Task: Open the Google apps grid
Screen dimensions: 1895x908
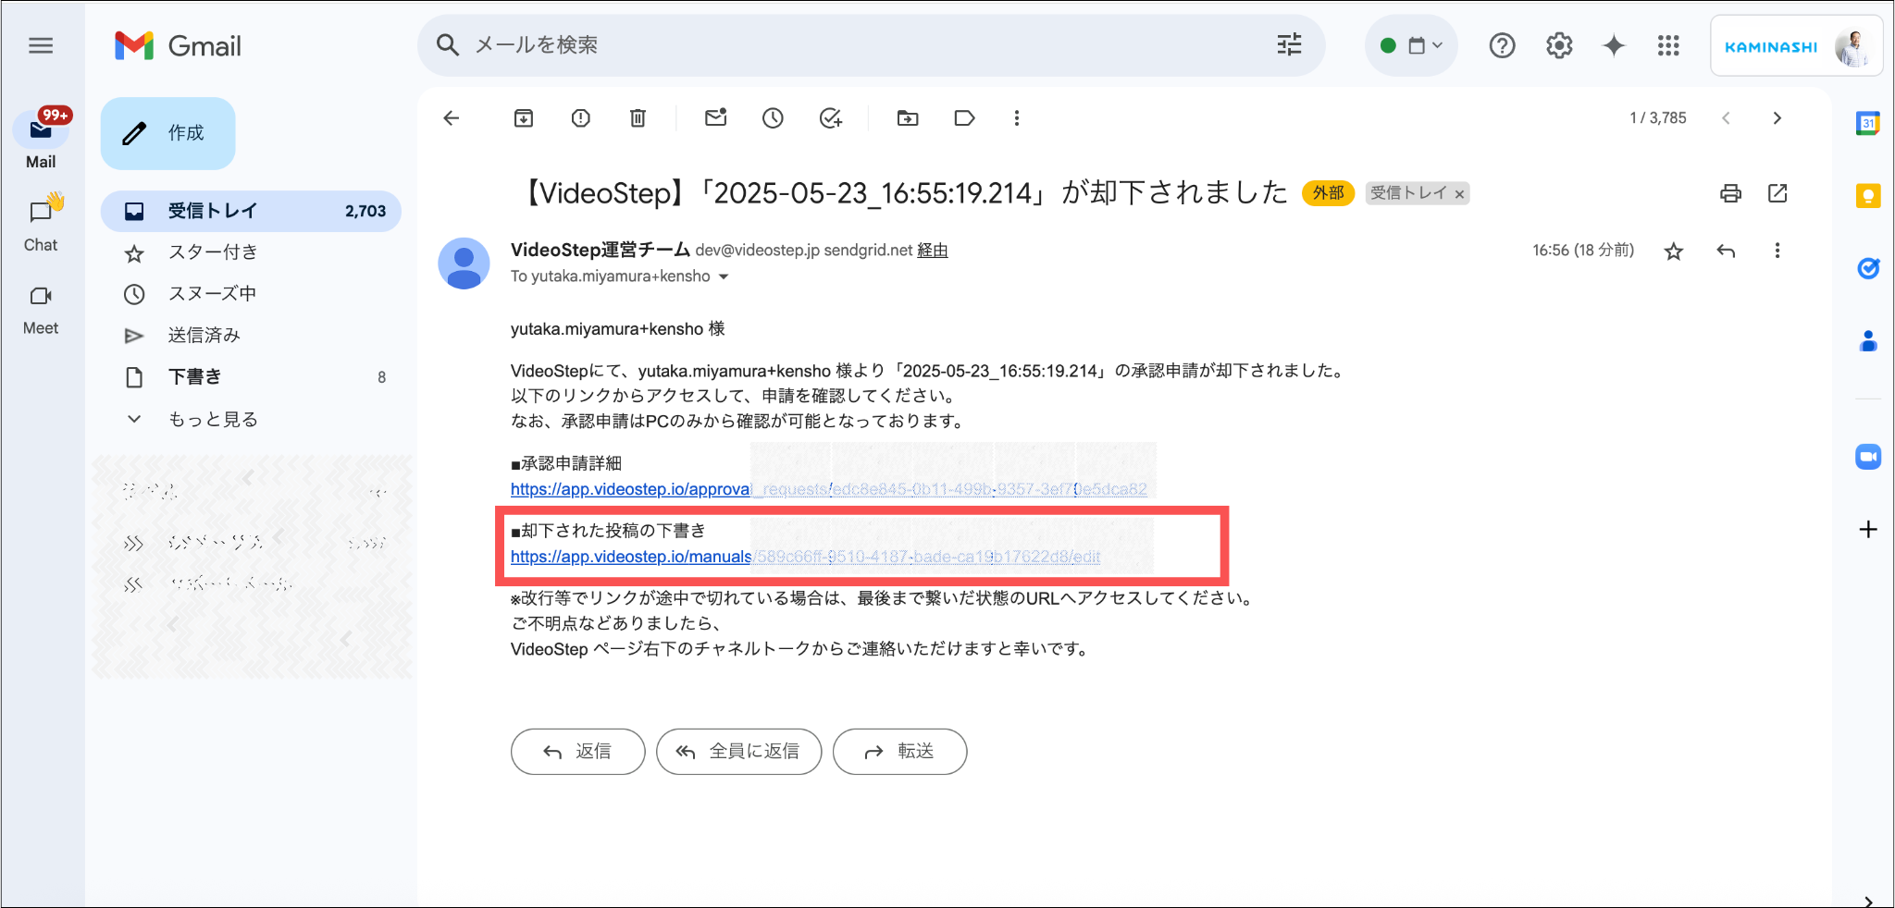Action: (x=1668, y=45)
